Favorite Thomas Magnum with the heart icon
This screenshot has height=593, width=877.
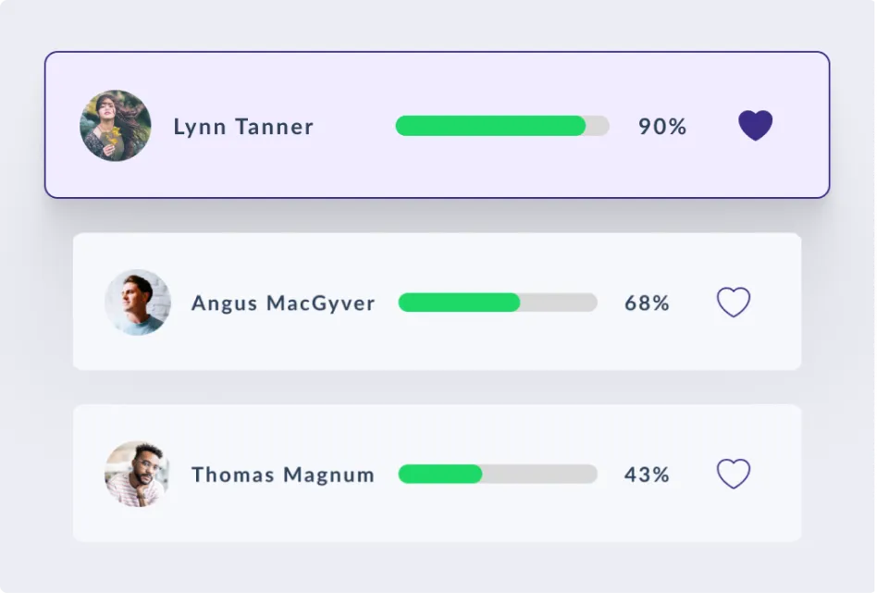(x=734, y=474)
